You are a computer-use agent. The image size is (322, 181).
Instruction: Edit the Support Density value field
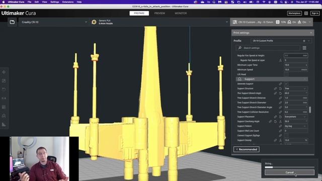(296, 140)
